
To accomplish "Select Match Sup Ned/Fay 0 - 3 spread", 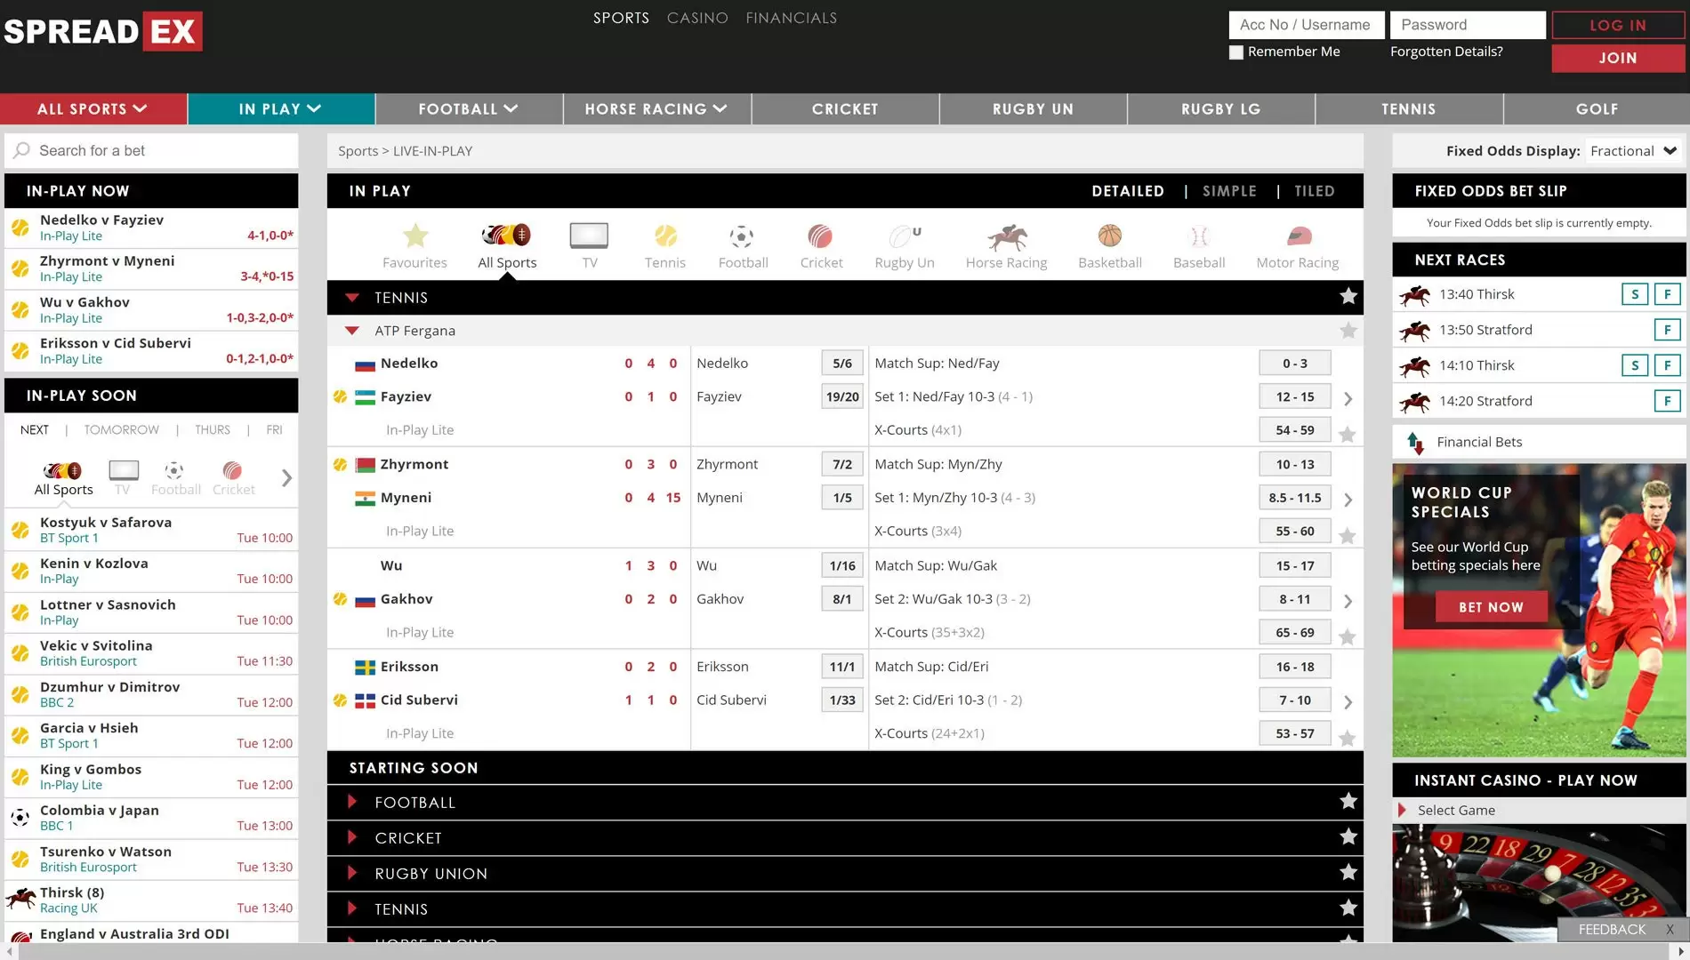I will pos(1295,363).
